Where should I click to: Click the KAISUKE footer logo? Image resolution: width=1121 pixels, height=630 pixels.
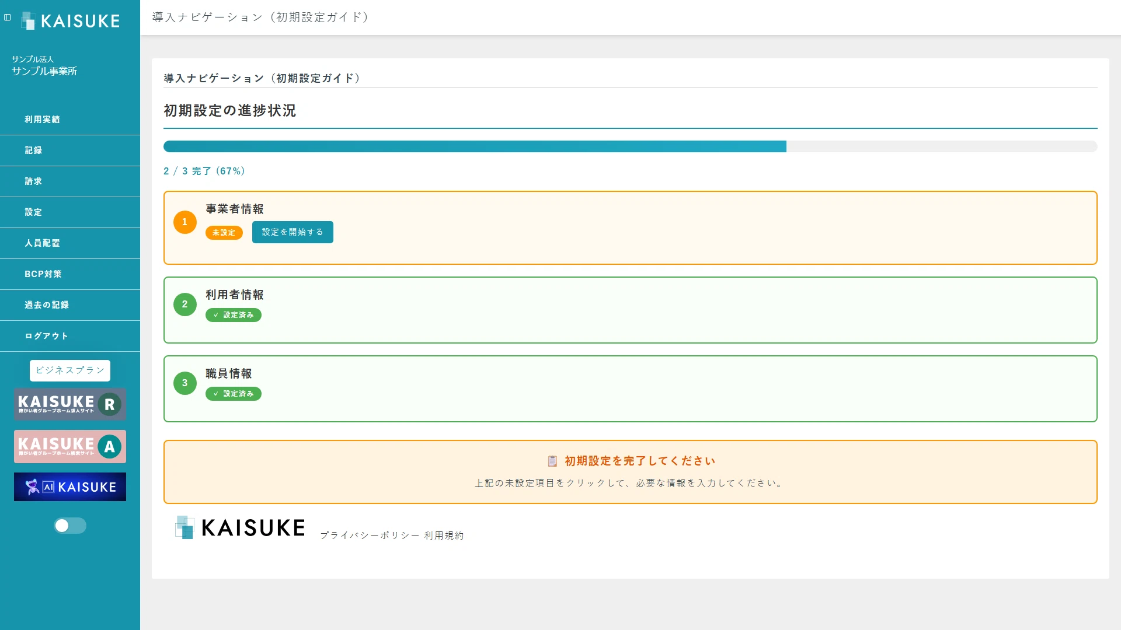pyautogui.click(x=240, y=528)
